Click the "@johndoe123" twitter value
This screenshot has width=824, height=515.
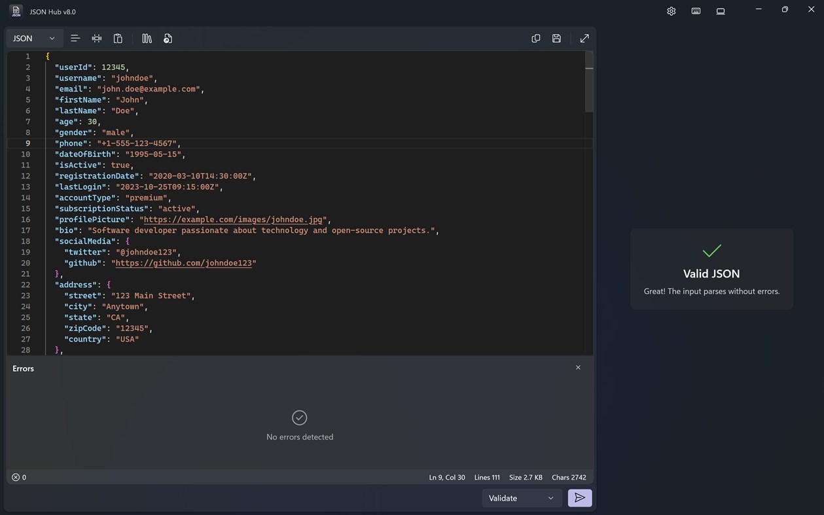click(x=147, y=252)
